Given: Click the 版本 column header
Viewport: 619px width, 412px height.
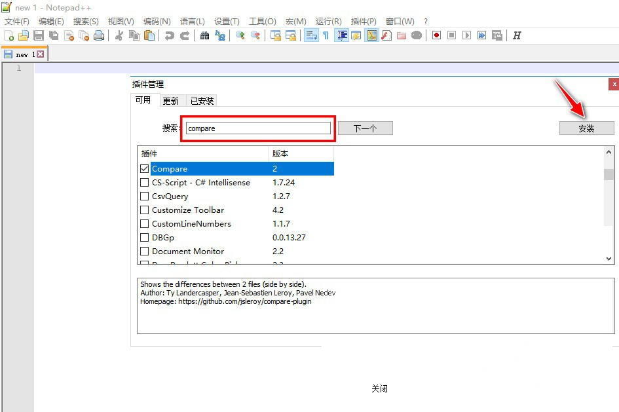Looking at the screenshot, I should [301, 153].
